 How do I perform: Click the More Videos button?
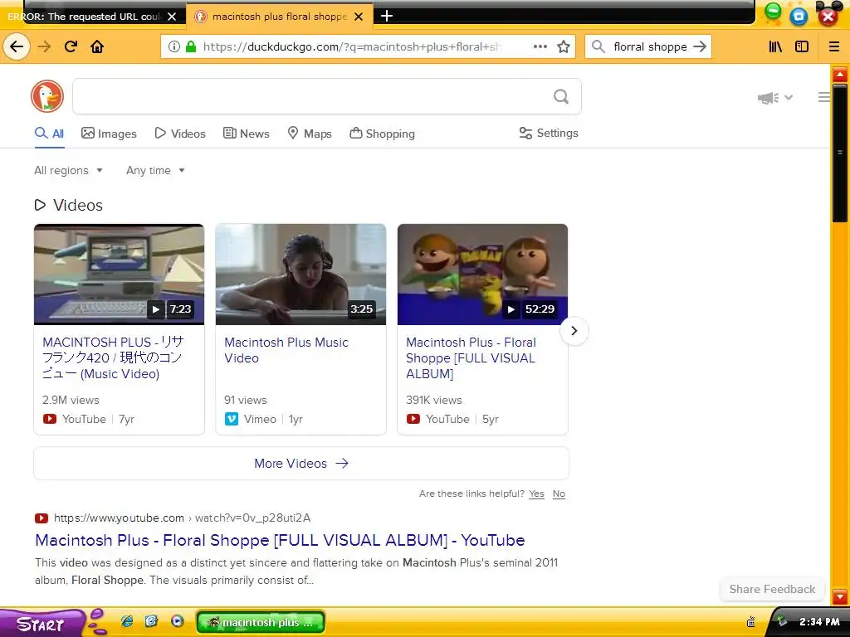tap(301, 464)
